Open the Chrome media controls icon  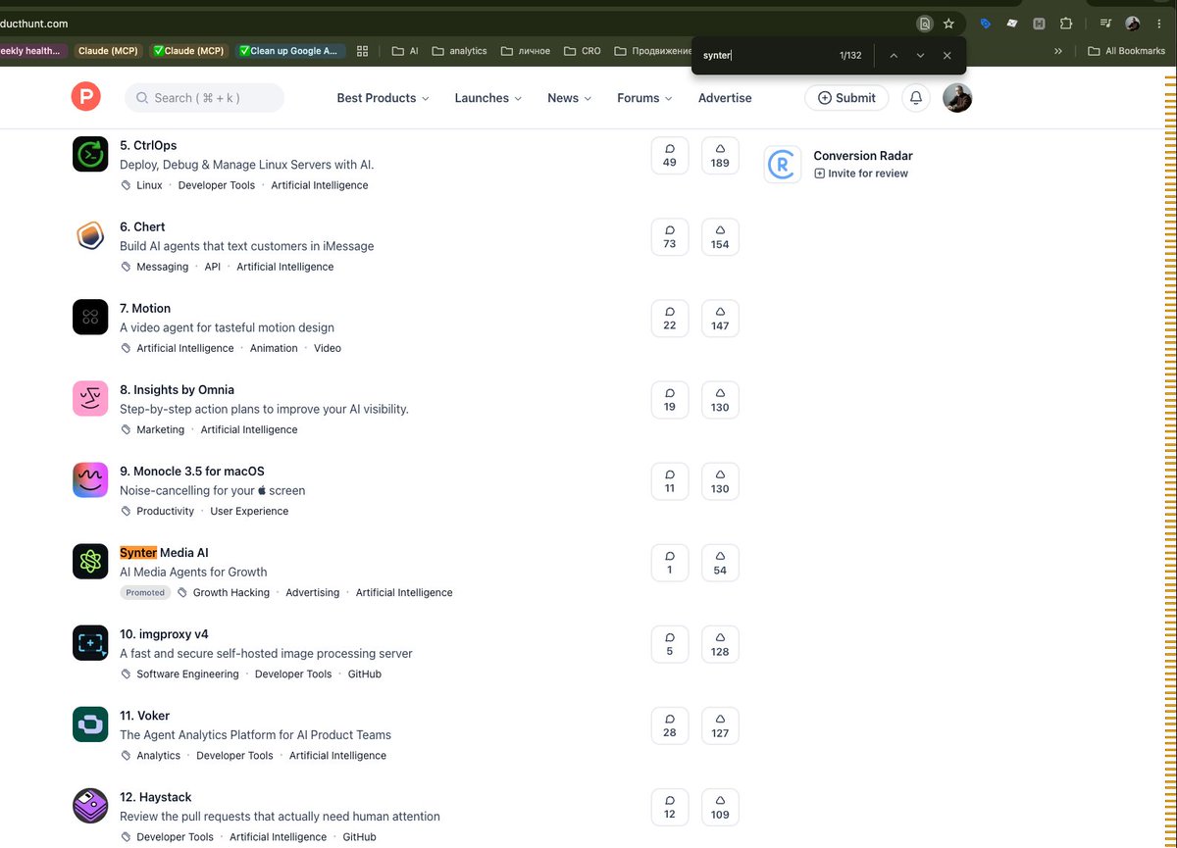click(1105, 24)
